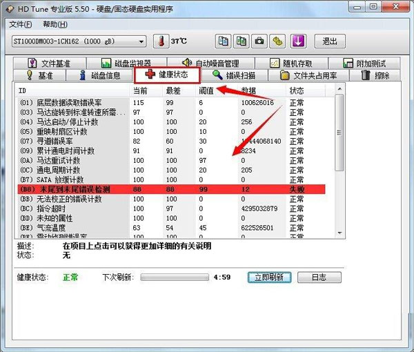This screenshot has width=414, height=352.
Task: Switch to the 磁盘信息 tab
Action: [x=100, y=75]
